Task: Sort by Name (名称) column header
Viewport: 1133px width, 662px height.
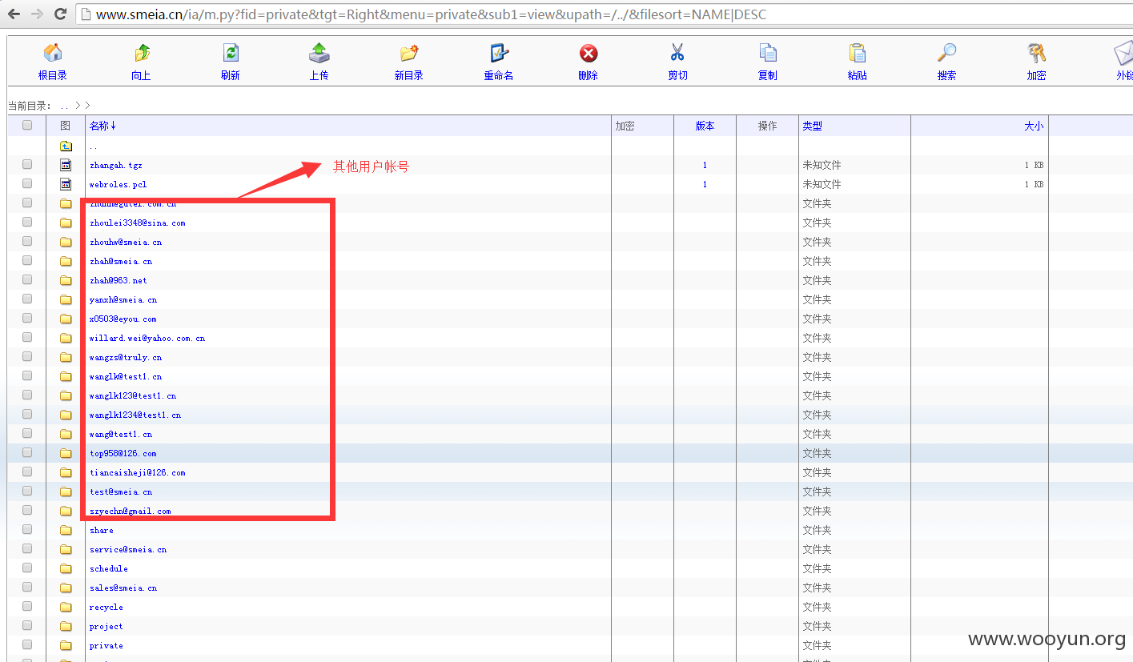Action: (x=102, y=126)
